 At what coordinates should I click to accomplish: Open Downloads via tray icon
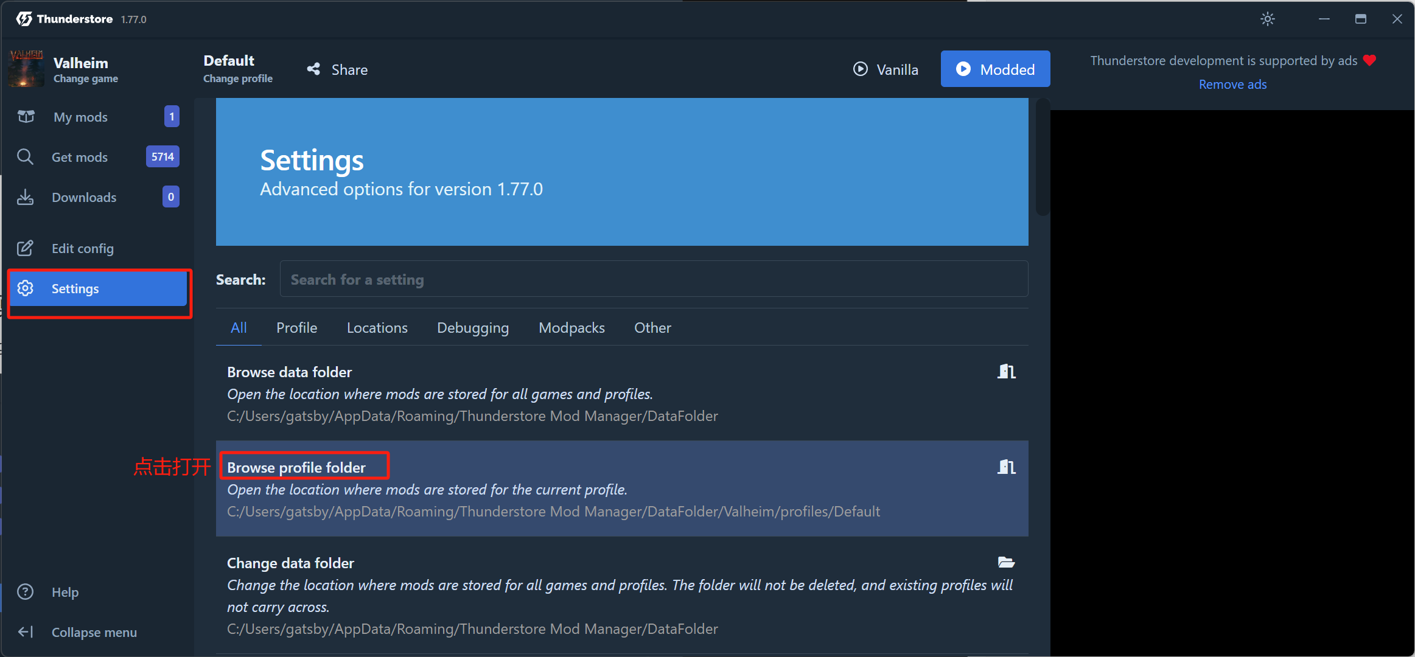pos(26,197)
